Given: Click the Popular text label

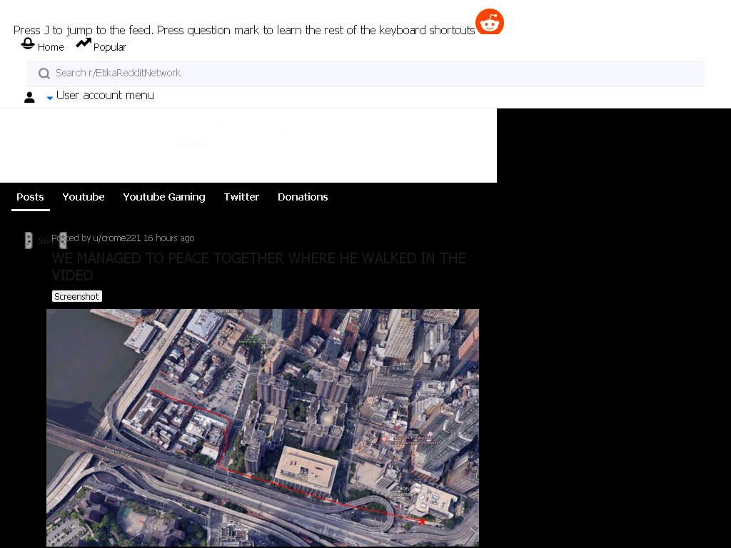Looking at the screenshot, I should (109, 47).
